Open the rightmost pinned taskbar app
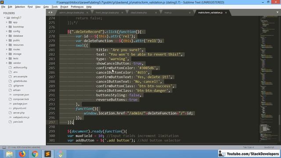Image resolution: width=281 pixels, height=158 pixels. [x=61, y=154]
